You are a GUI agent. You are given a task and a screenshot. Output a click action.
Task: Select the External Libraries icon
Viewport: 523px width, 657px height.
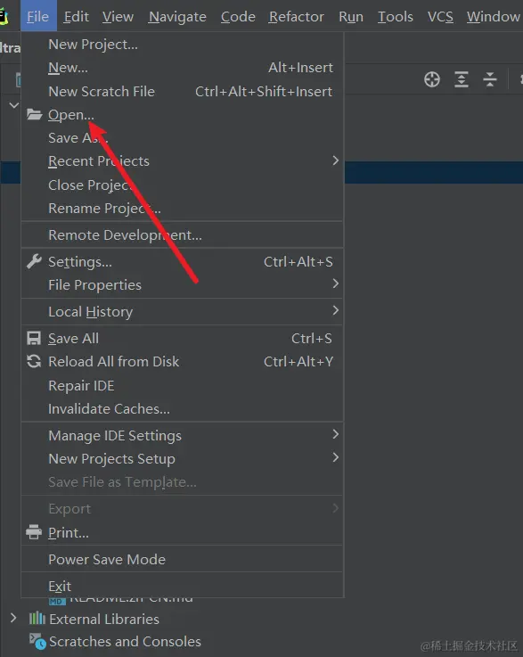pos(37,619)
